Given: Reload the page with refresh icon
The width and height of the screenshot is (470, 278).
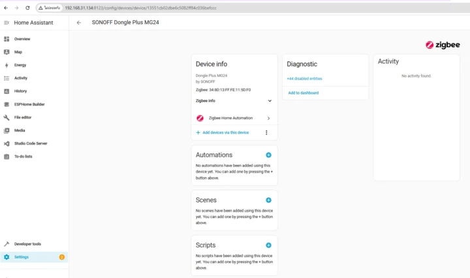Looking at the screenshot, I should 27,8.
